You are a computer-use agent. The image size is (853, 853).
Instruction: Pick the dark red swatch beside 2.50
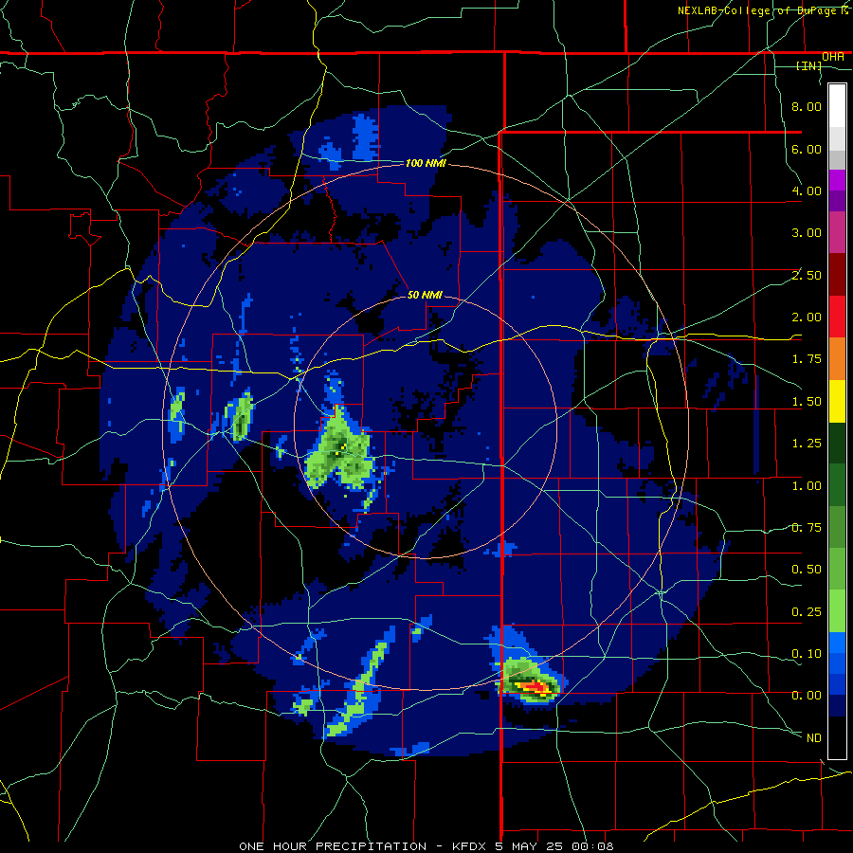click(837, 275)
